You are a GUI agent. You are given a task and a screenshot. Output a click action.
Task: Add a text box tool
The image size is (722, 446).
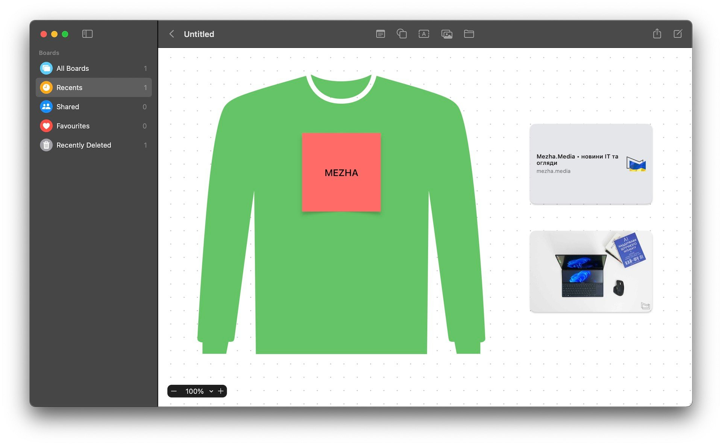(424, 34)
